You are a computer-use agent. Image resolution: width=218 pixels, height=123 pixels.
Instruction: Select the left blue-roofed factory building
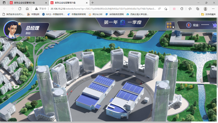point(95,93)
